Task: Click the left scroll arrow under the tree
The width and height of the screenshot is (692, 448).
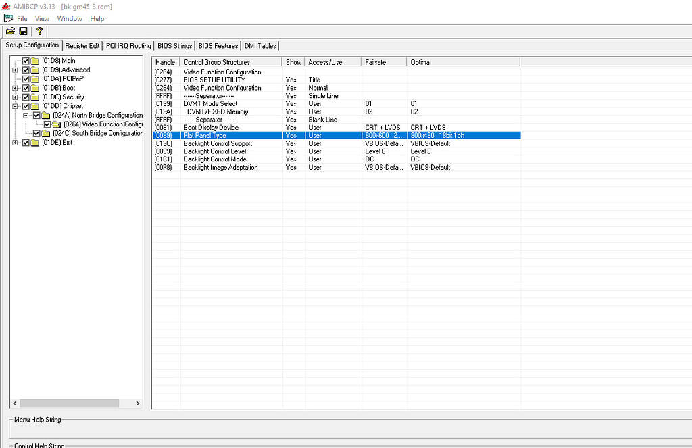Action: [14, 403]
